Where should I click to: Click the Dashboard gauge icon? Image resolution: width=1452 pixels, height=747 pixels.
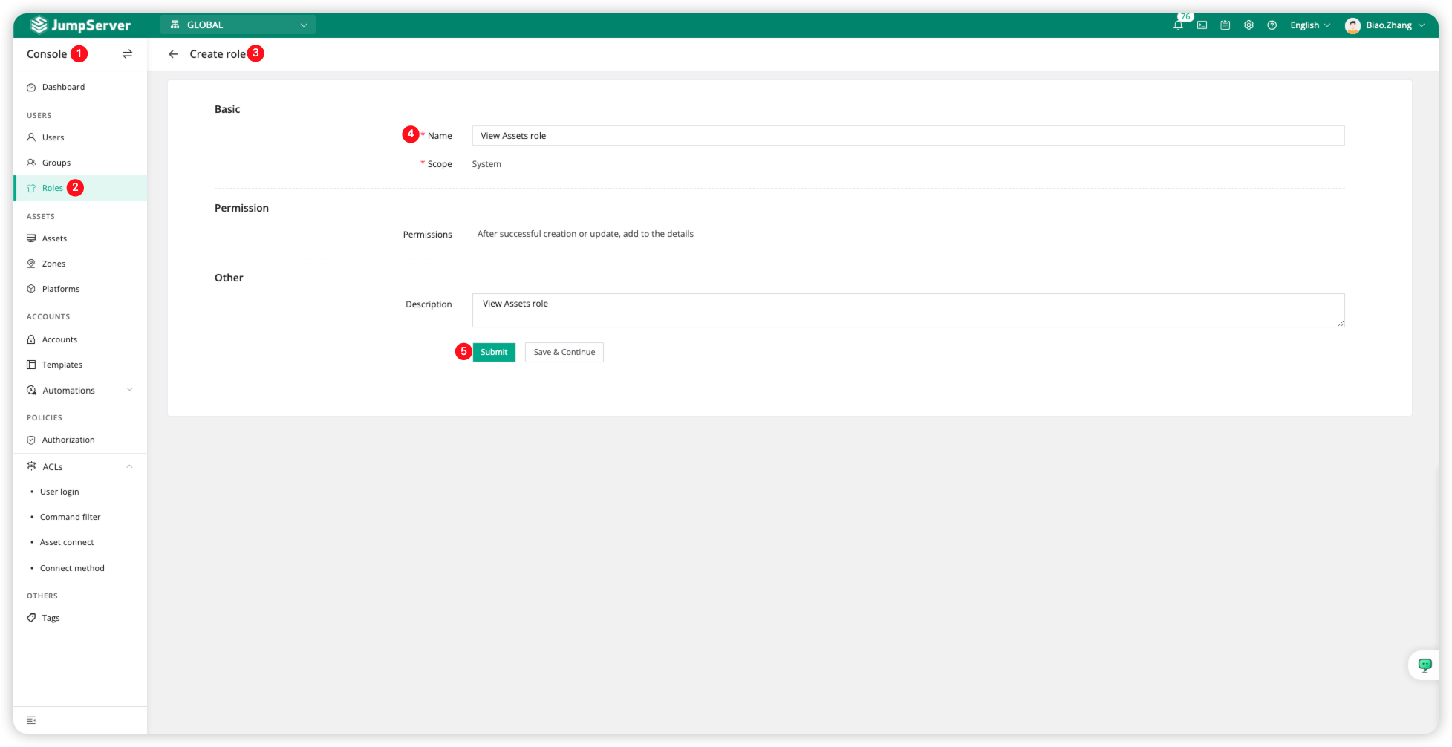31,87
